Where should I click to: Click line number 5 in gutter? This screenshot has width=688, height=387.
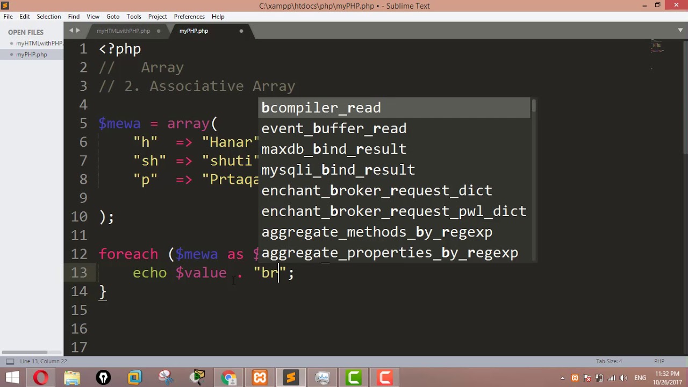pyautogui.click(x=83, y=123)
